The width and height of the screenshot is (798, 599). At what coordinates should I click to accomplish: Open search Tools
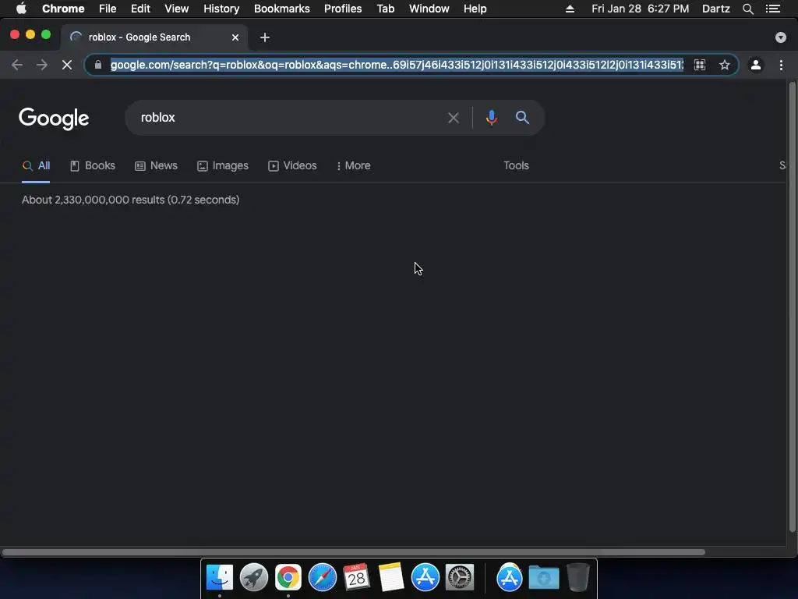tap(516, 165)
